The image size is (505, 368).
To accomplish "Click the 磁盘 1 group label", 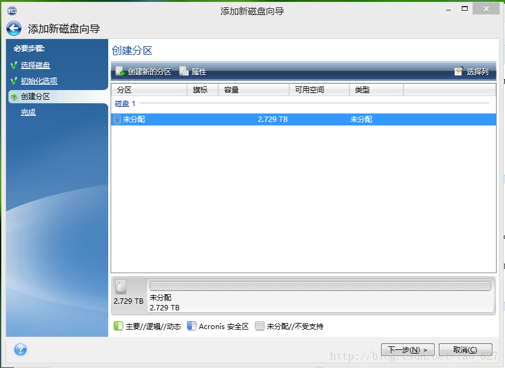I will click(125, 104).
